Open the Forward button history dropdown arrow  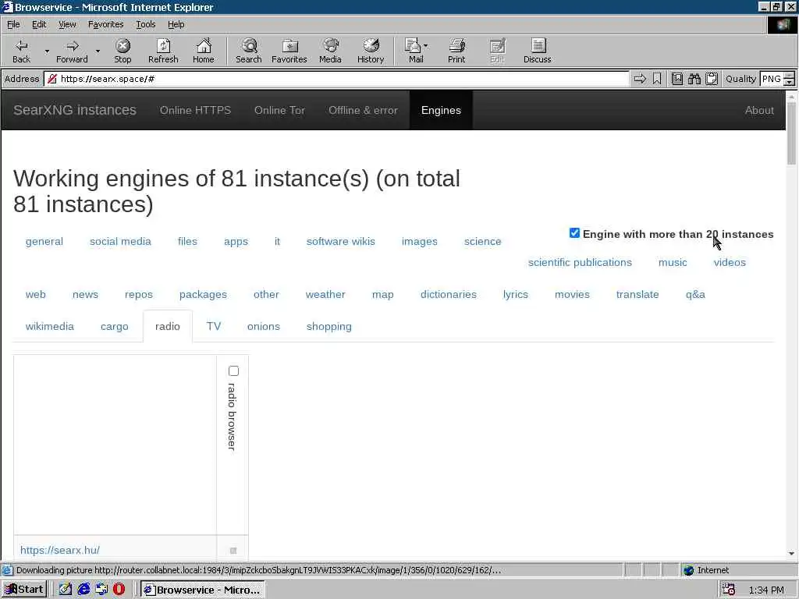pos(98,51)
